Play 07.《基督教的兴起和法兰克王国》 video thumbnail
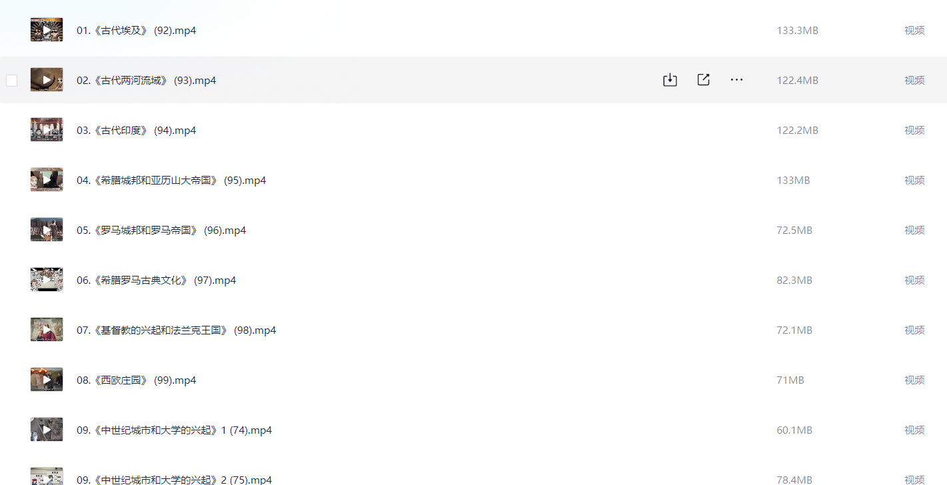The image size is (947, 485). (x=47, y=330)
